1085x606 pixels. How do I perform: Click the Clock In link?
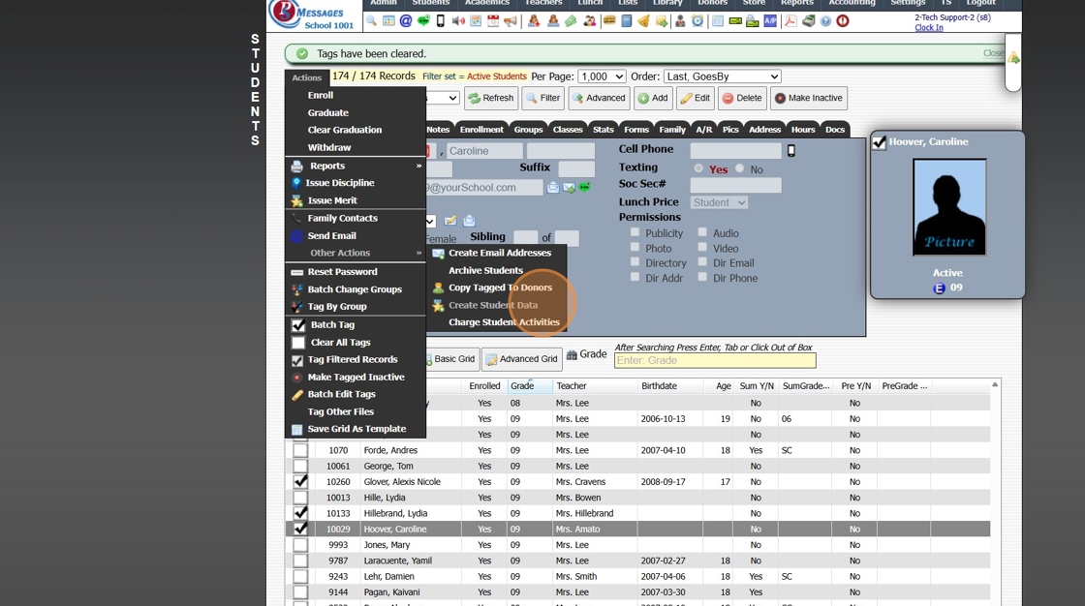928,28
